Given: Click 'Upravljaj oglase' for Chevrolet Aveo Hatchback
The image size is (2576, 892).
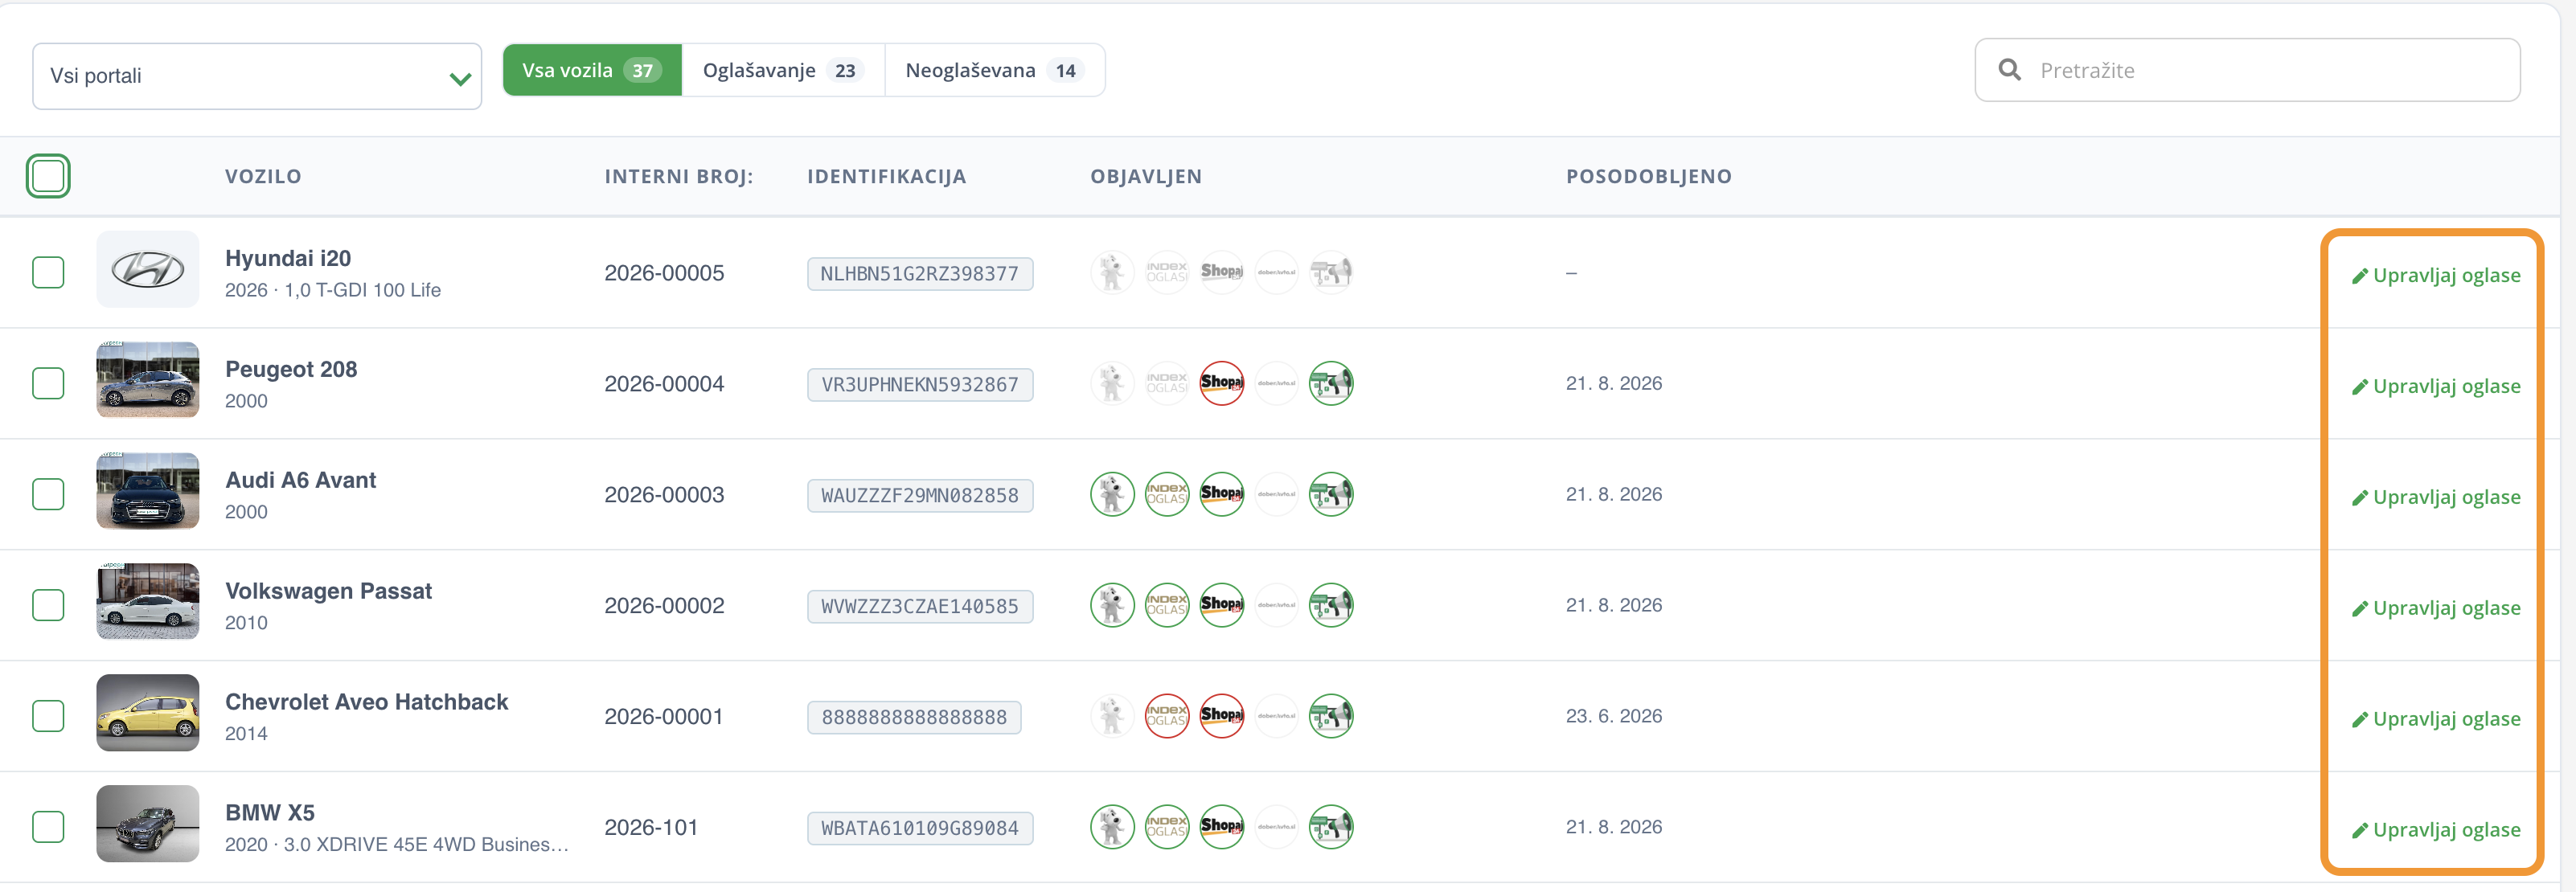Looking at the screenshot, I should 2435,719.
